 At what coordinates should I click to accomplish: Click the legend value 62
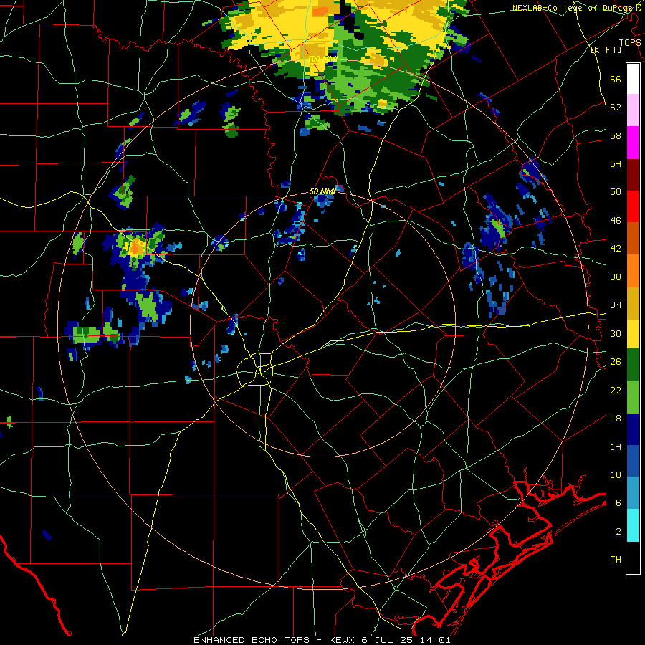click(616, 107)
